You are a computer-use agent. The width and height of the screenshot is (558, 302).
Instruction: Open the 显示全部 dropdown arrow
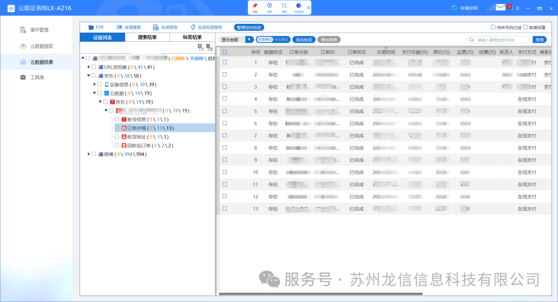click(x=250, y=39)
